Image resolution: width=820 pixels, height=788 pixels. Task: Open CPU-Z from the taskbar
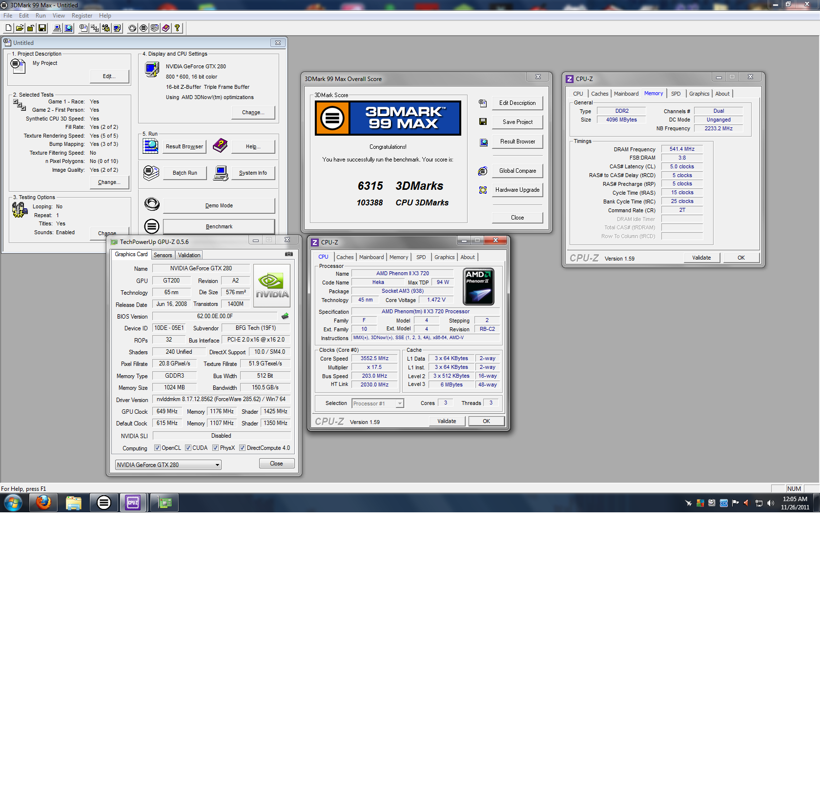[x=133, y=503]
